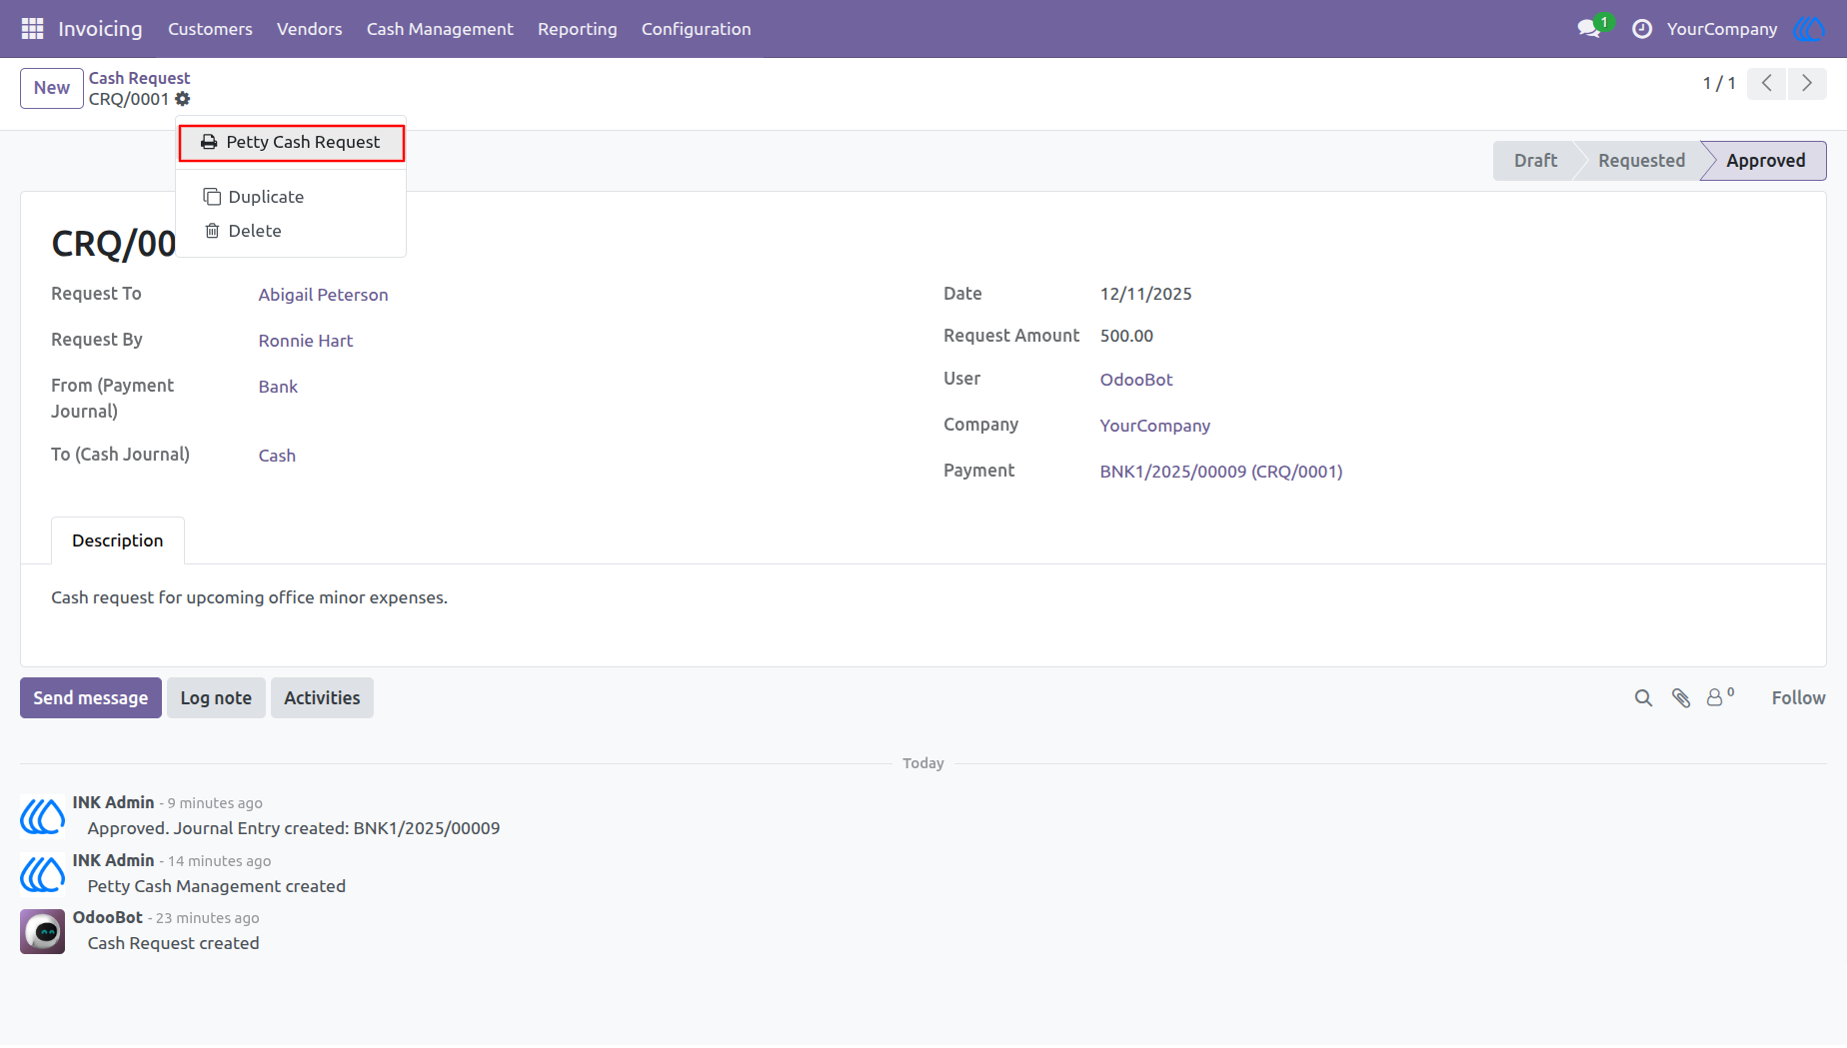Open the Vendors menu
The height and width of the screenshot is (1048, 1847).
click(310, 29)
